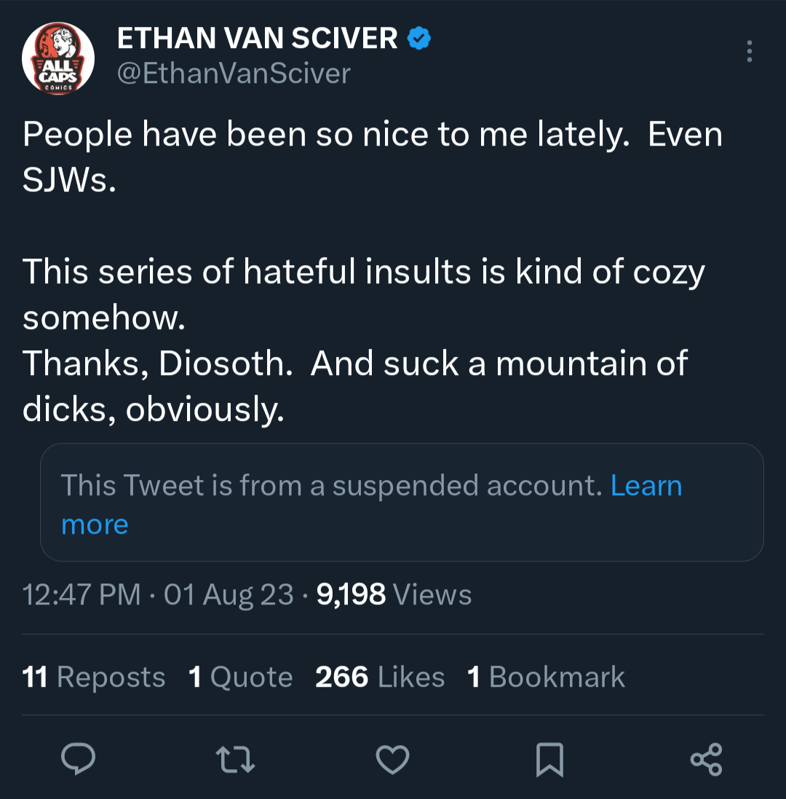Open the All Caps Comics profile picture
786x799 pixels.
[58, 58]
